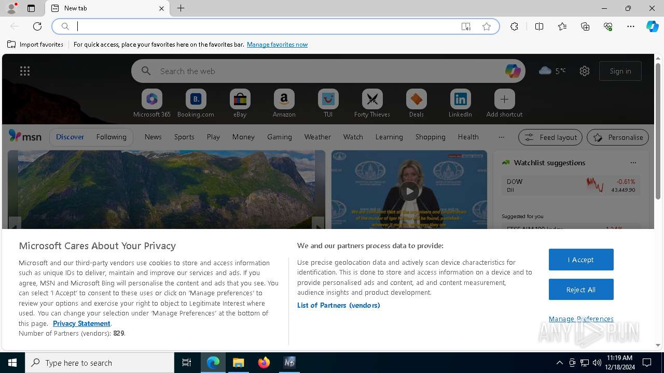Switch to the Following tab
The height and width of the screenshot is (373, 664).
(111, 137)
